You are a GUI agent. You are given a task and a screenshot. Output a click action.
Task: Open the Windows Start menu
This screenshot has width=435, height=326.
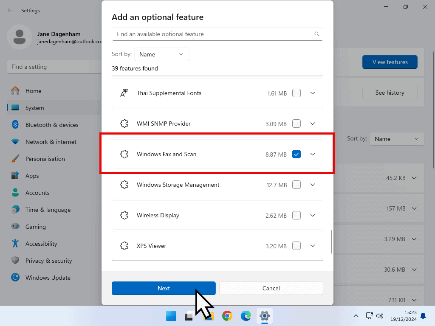[171, 316]
